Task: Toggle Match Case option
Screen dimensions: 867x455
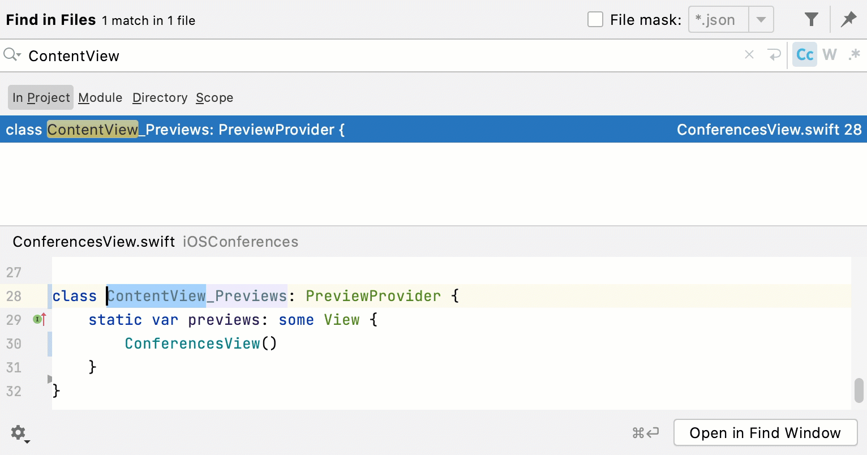Action: pos(804,55)
